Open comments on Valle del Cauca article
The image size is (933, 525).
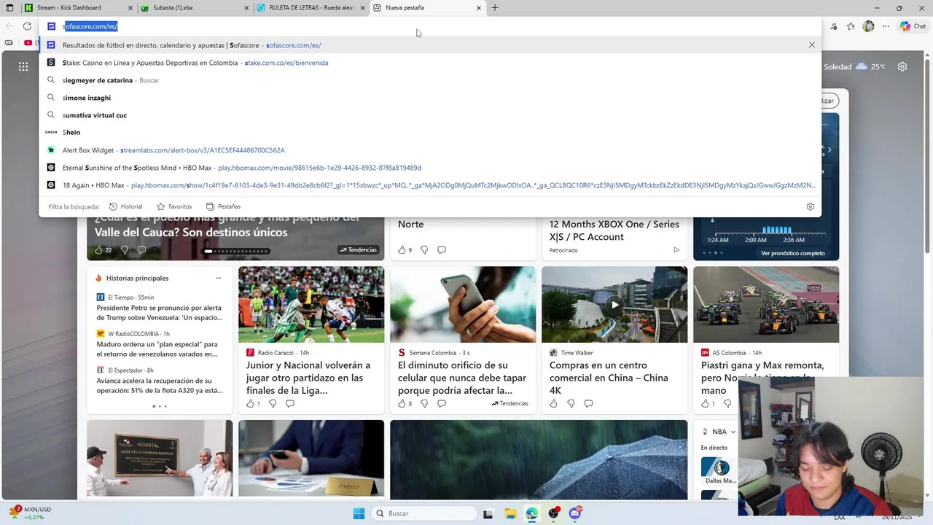[141, 250]
